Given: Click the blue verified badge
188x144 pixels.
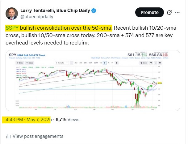Looking at the screenshot, I should [x=94, y=11].
